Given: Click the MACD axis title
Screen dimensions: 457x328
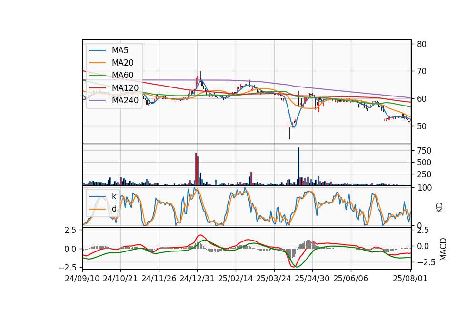Looking at the screenshot, I should point(443,249).
